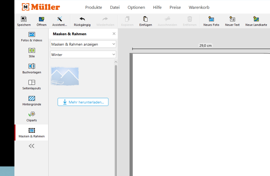Open the Produkte menu
The width and height of the screenshot is (270, 176).
pyautogui.click(x=94, y=7)
